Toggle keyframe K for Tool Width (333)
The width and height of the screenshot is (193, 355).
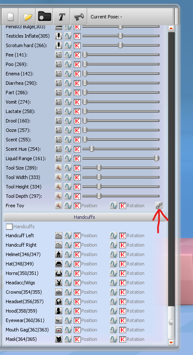(x=77, y=177)
